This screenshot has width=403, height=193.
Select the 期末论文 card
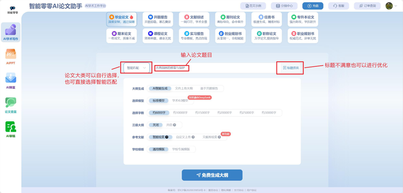[x=121, y=36]
